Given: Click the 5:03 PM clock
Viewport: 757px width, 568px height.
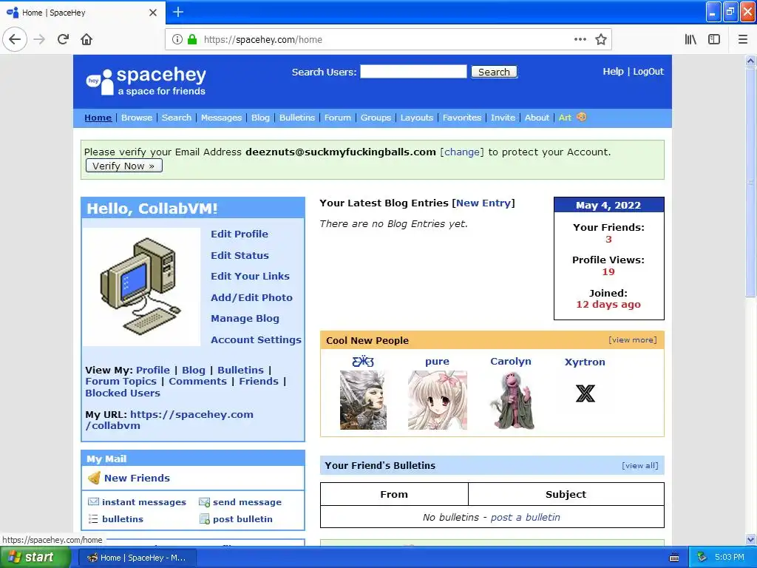Looking at the screenshot, I should pyautogui.click(x=729, y=558).
